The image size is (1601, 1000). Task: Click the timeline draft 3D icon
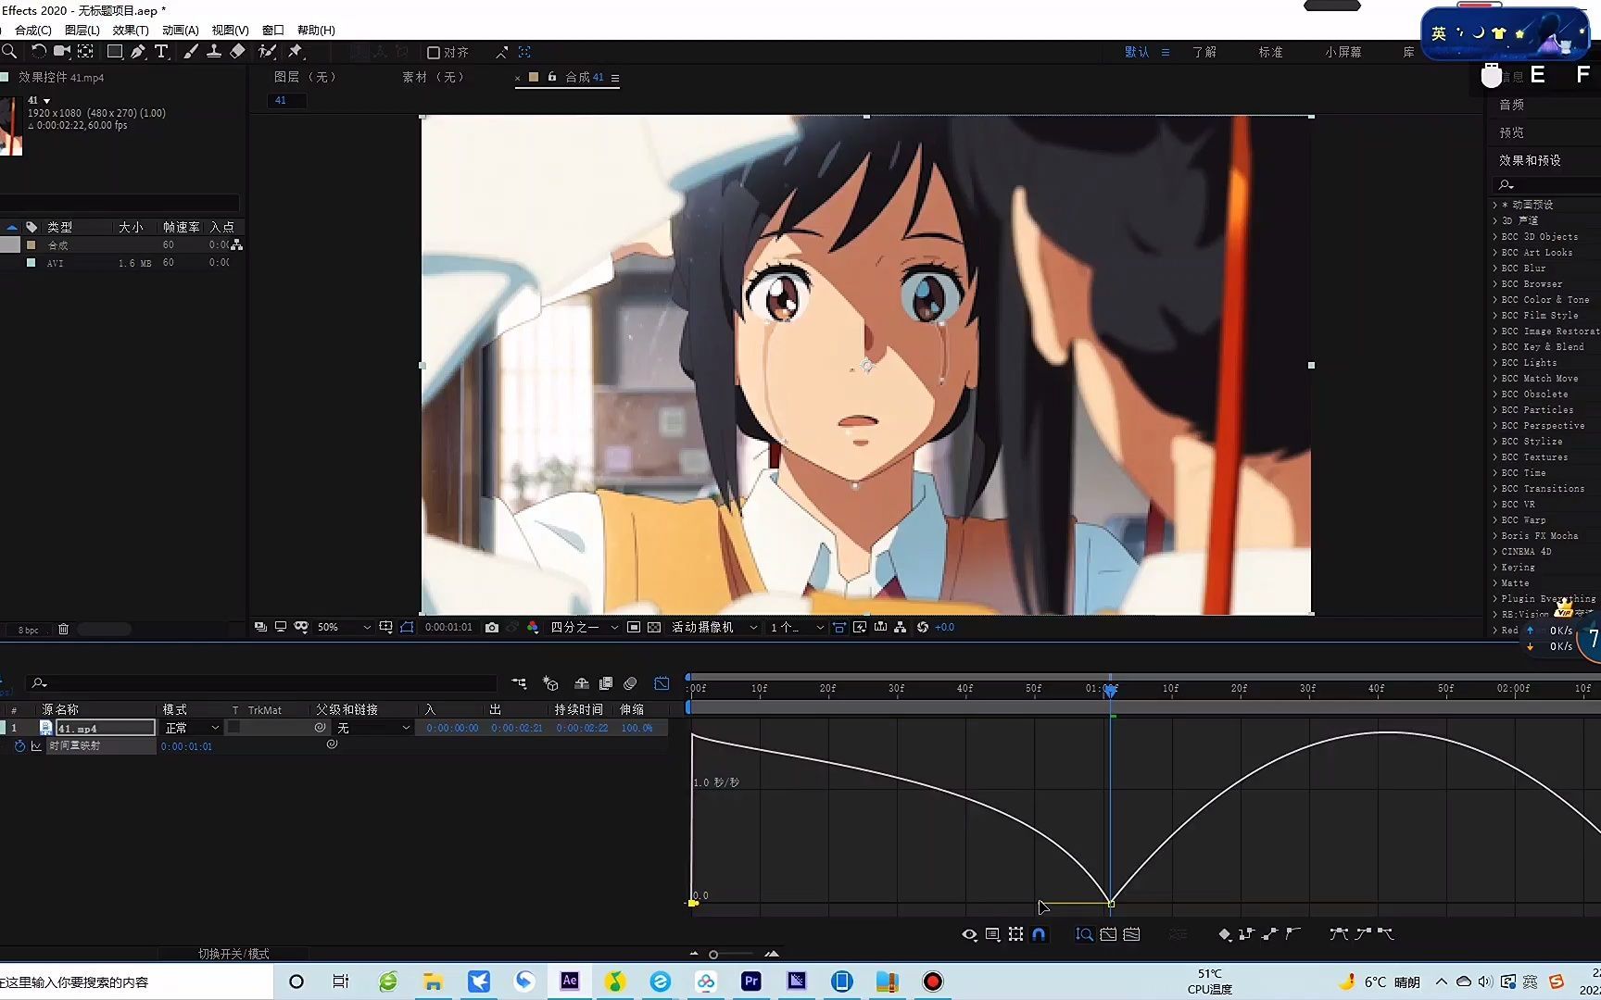click(550, 683)
